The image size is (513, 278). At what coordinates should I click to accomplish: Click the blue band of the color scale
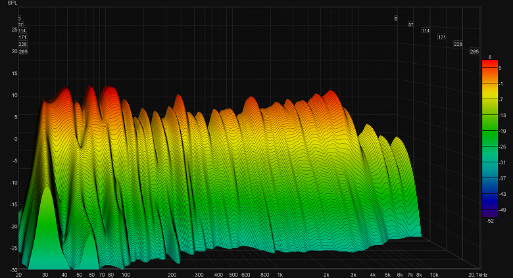click(489, 198)
